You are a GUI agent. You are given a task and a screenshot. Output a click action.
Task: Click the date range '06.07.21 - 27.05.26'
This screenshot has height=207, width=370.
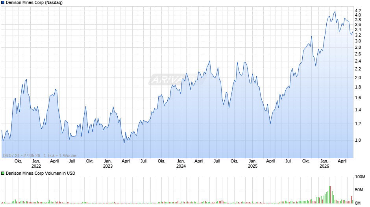point(22,155)
